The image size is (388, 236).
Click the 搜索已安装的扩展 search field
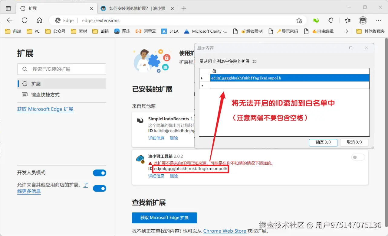pyautogui.click(x=62, y=69)
